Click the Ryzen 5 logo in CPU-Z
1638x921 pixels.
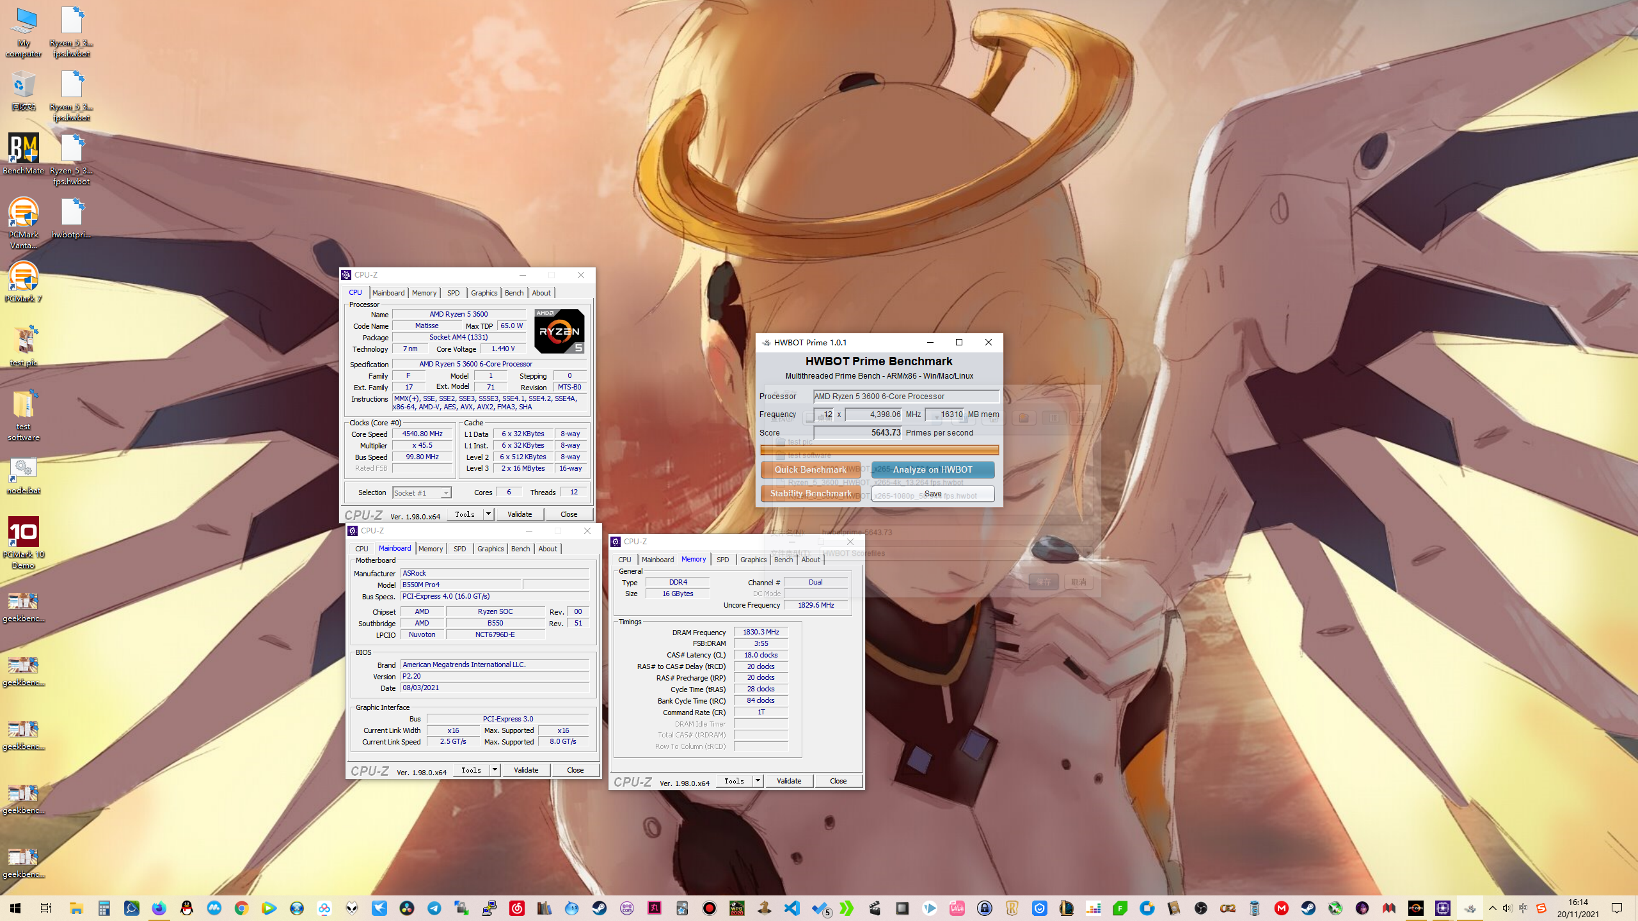[x=559, y=331]
